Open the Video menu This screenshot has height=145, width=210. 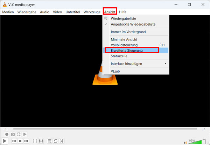click(57, 12)
